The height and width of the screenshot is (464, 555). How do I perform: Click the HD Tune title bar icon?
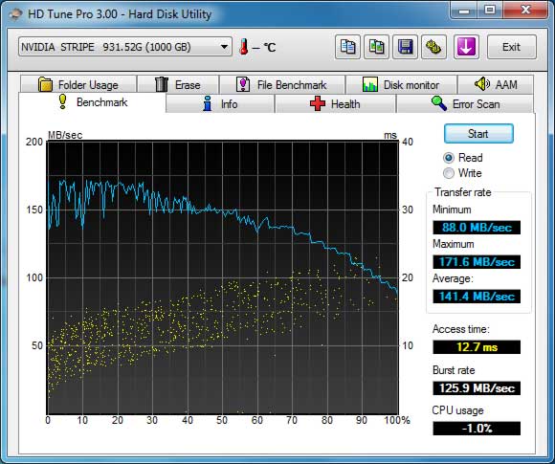tap(15, 14)
